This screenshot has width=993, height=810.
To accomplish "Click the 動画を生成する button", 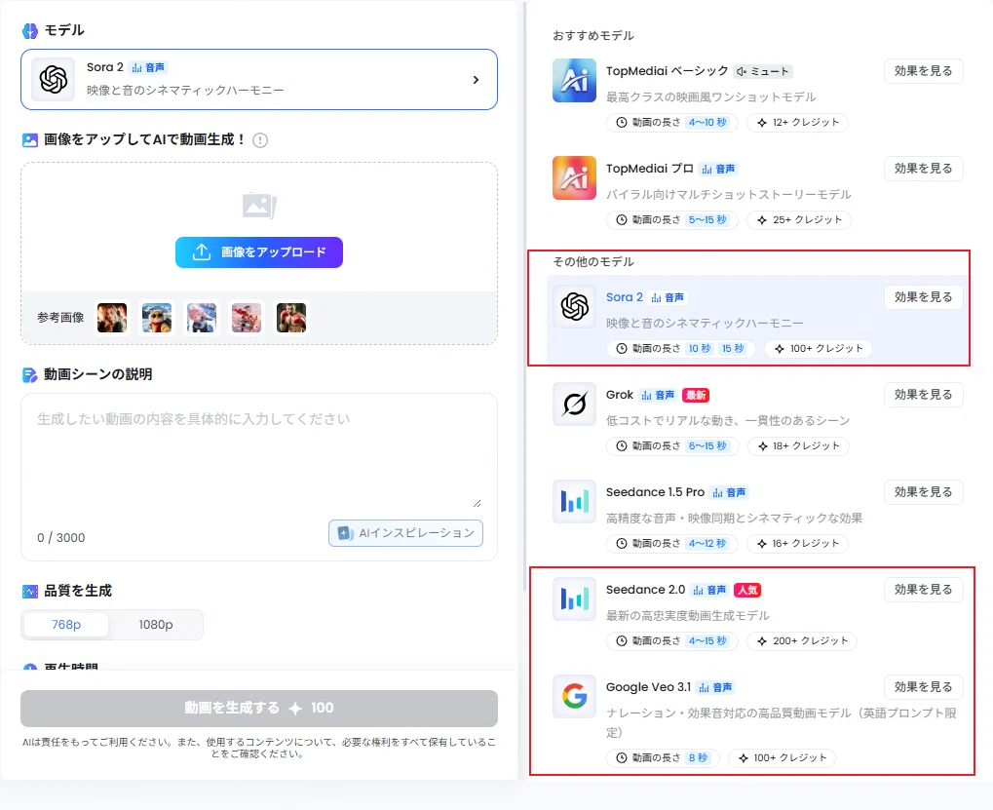I will click(259, 708).
